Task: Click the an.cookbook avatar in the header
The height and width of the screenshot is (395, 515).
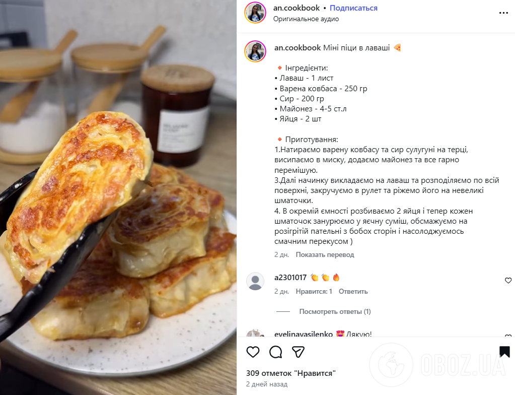Action: (x=255, y=13)
